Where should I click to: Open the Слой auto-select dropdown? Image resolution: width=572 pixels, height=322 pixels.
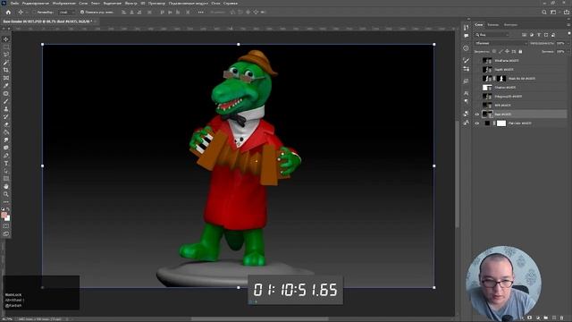coord(66,12)
